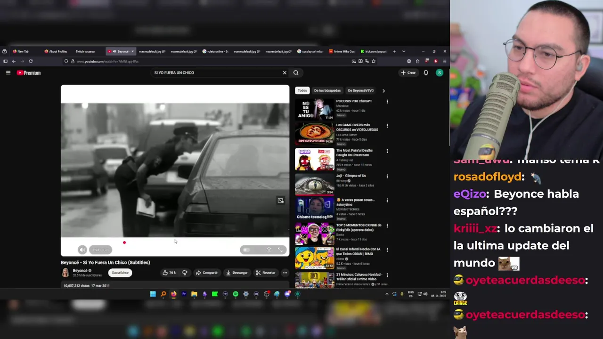
Task: Switch the video player to fullscreen
Action: tap(280, 250)
